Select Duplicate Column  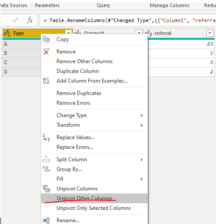point(94,71)
